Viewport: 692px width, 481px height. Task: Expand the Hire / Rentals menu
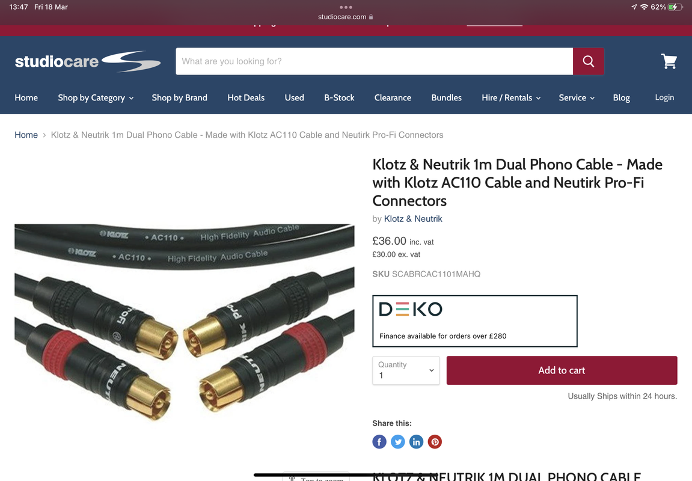pyautogui.click(x=511, y=97)
